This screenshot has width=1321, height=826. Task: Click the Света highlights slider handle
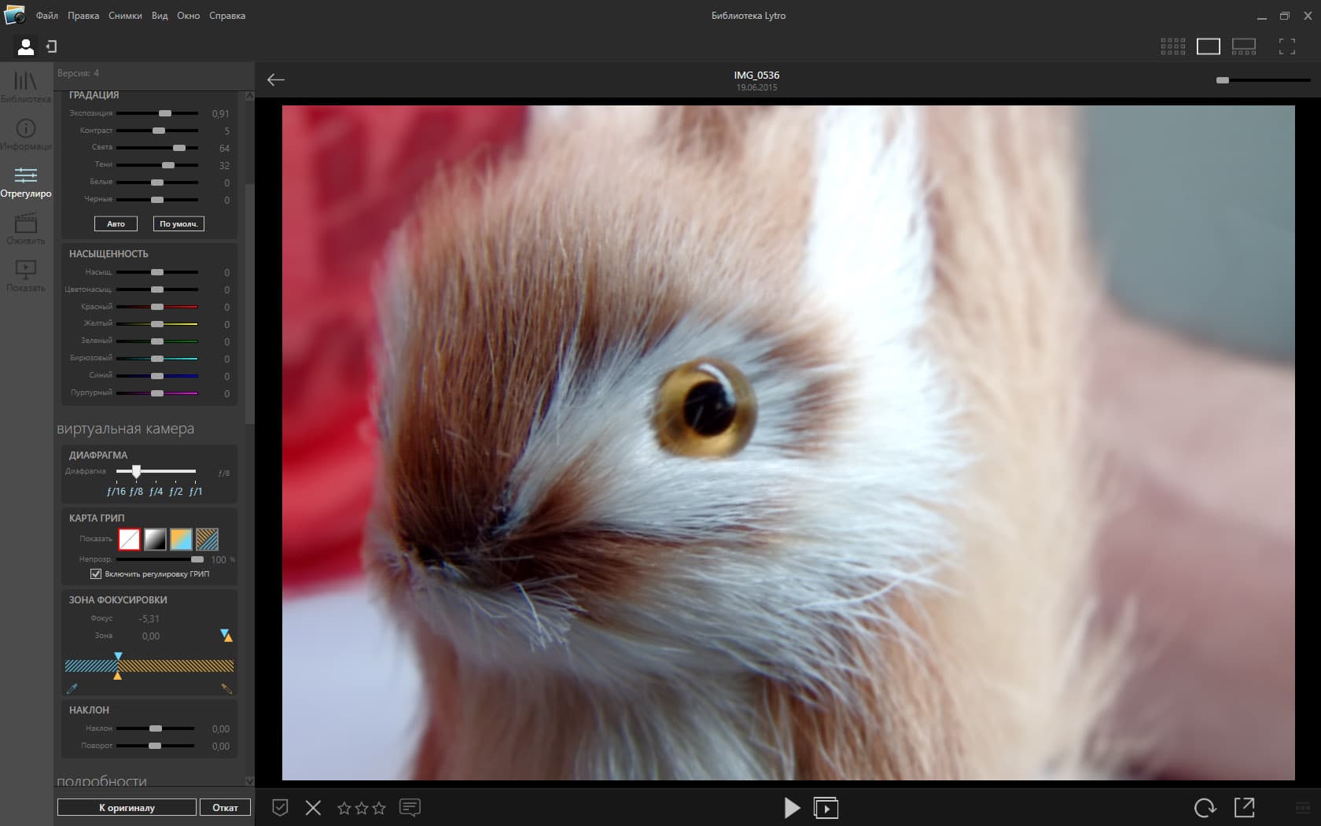click(179, 148)
